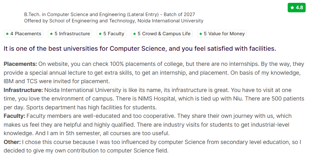Click the bold Placements: heading in review body

pos(20,64)
